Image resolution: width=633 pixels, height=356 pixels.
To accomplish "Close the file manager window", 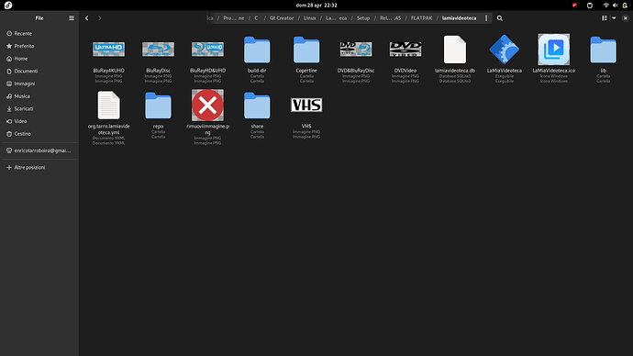I will [x=626, y=18].
